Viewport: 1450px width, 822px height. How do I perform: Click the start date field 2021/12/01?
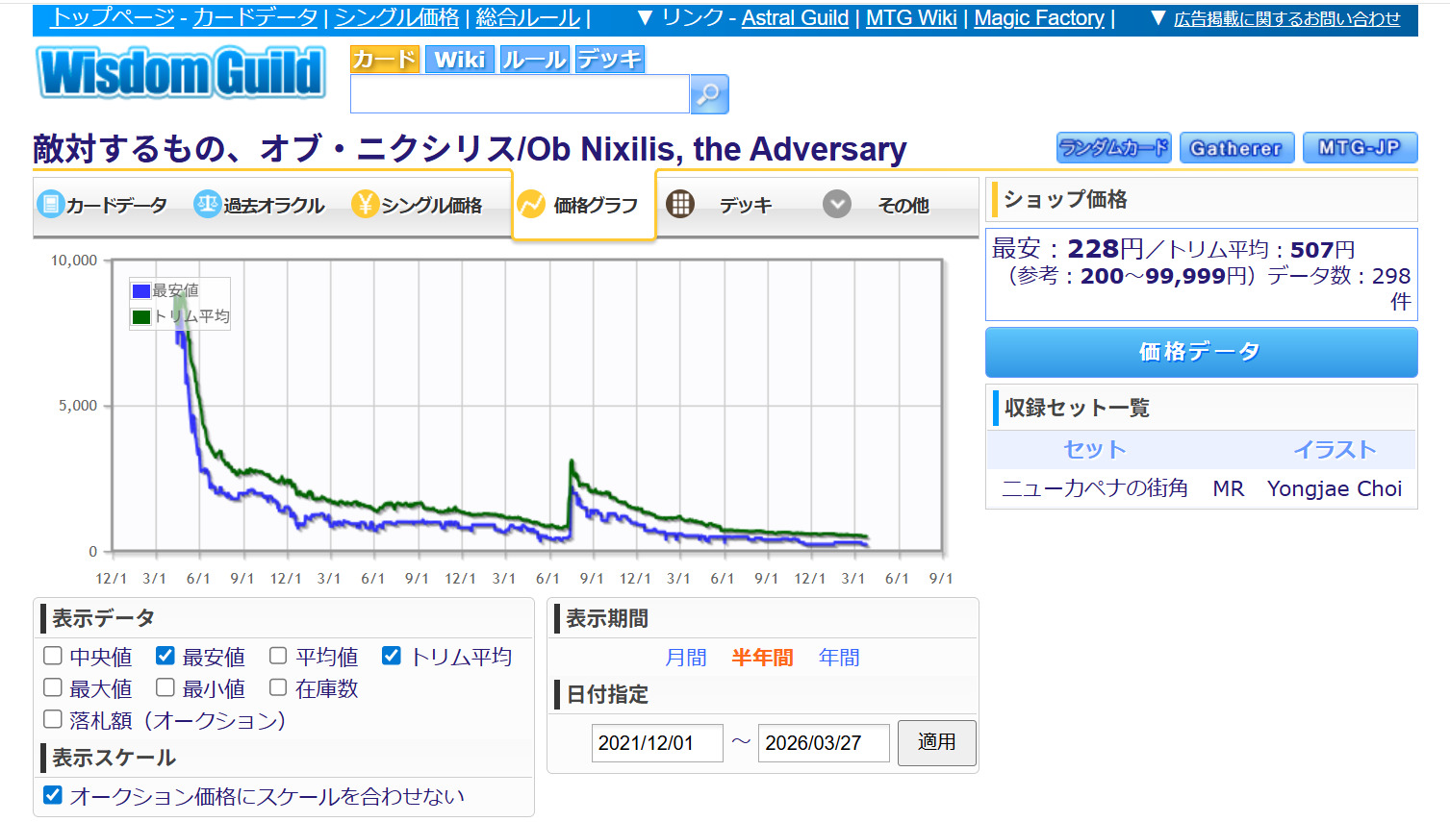[656, 743]
